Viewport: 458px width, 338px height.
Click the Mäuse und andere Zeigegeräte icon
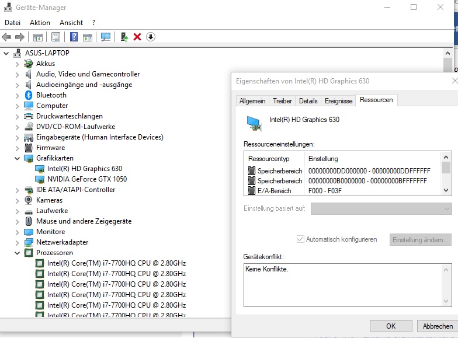tap(29, 221)
